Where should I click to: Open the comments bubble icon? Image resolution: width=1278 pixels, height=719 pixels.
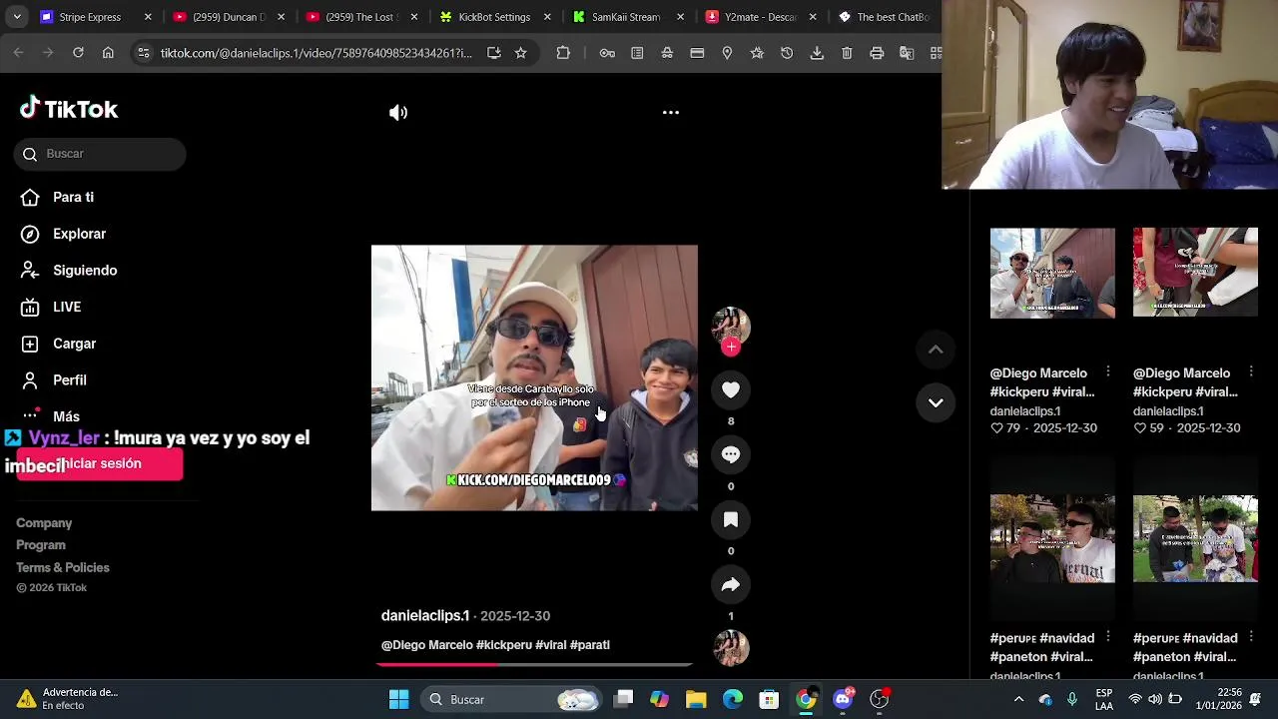click(731, 455)
